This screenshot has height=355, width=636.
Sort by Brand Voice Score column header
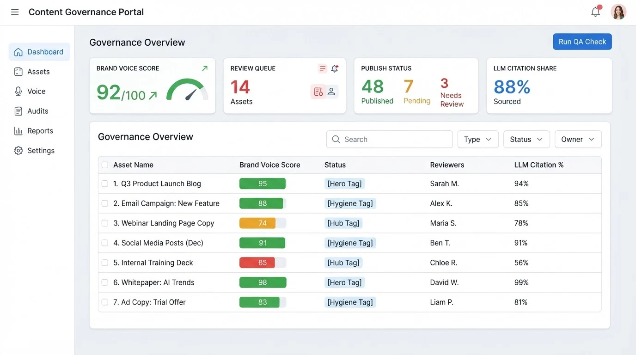269,165
